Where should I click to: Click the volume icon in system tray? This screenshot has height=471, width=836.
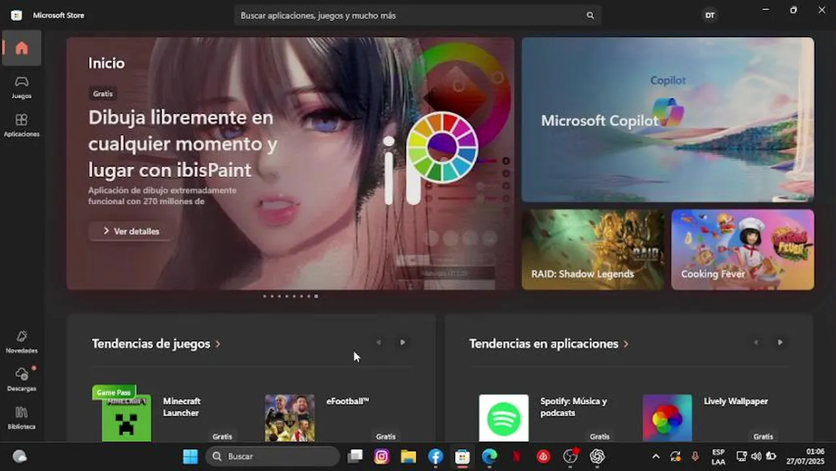(x=756, y=456)
